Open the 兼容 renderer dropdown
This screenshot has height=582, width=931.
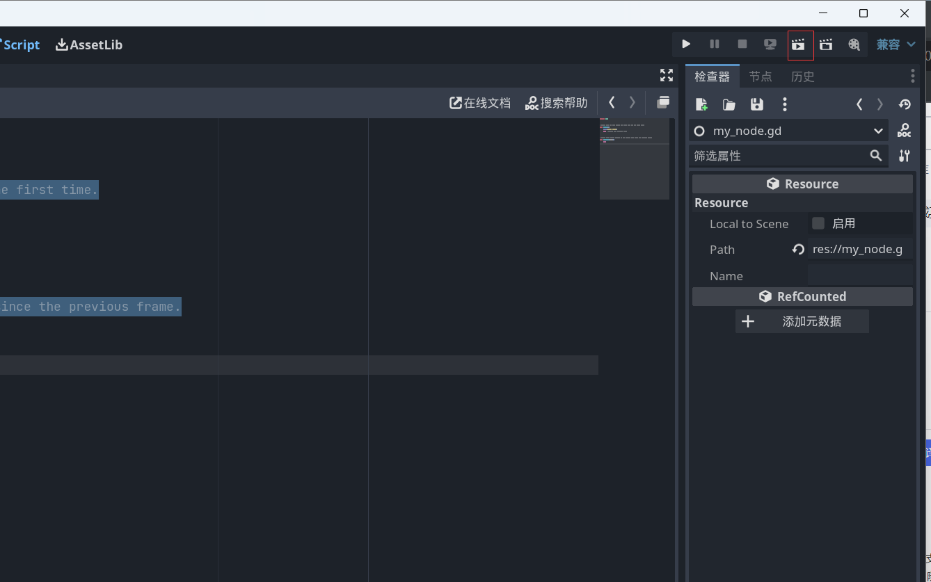(896, 45)
